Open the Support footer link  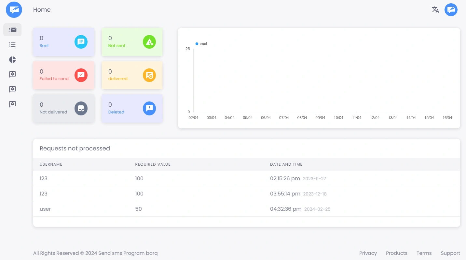450,253
